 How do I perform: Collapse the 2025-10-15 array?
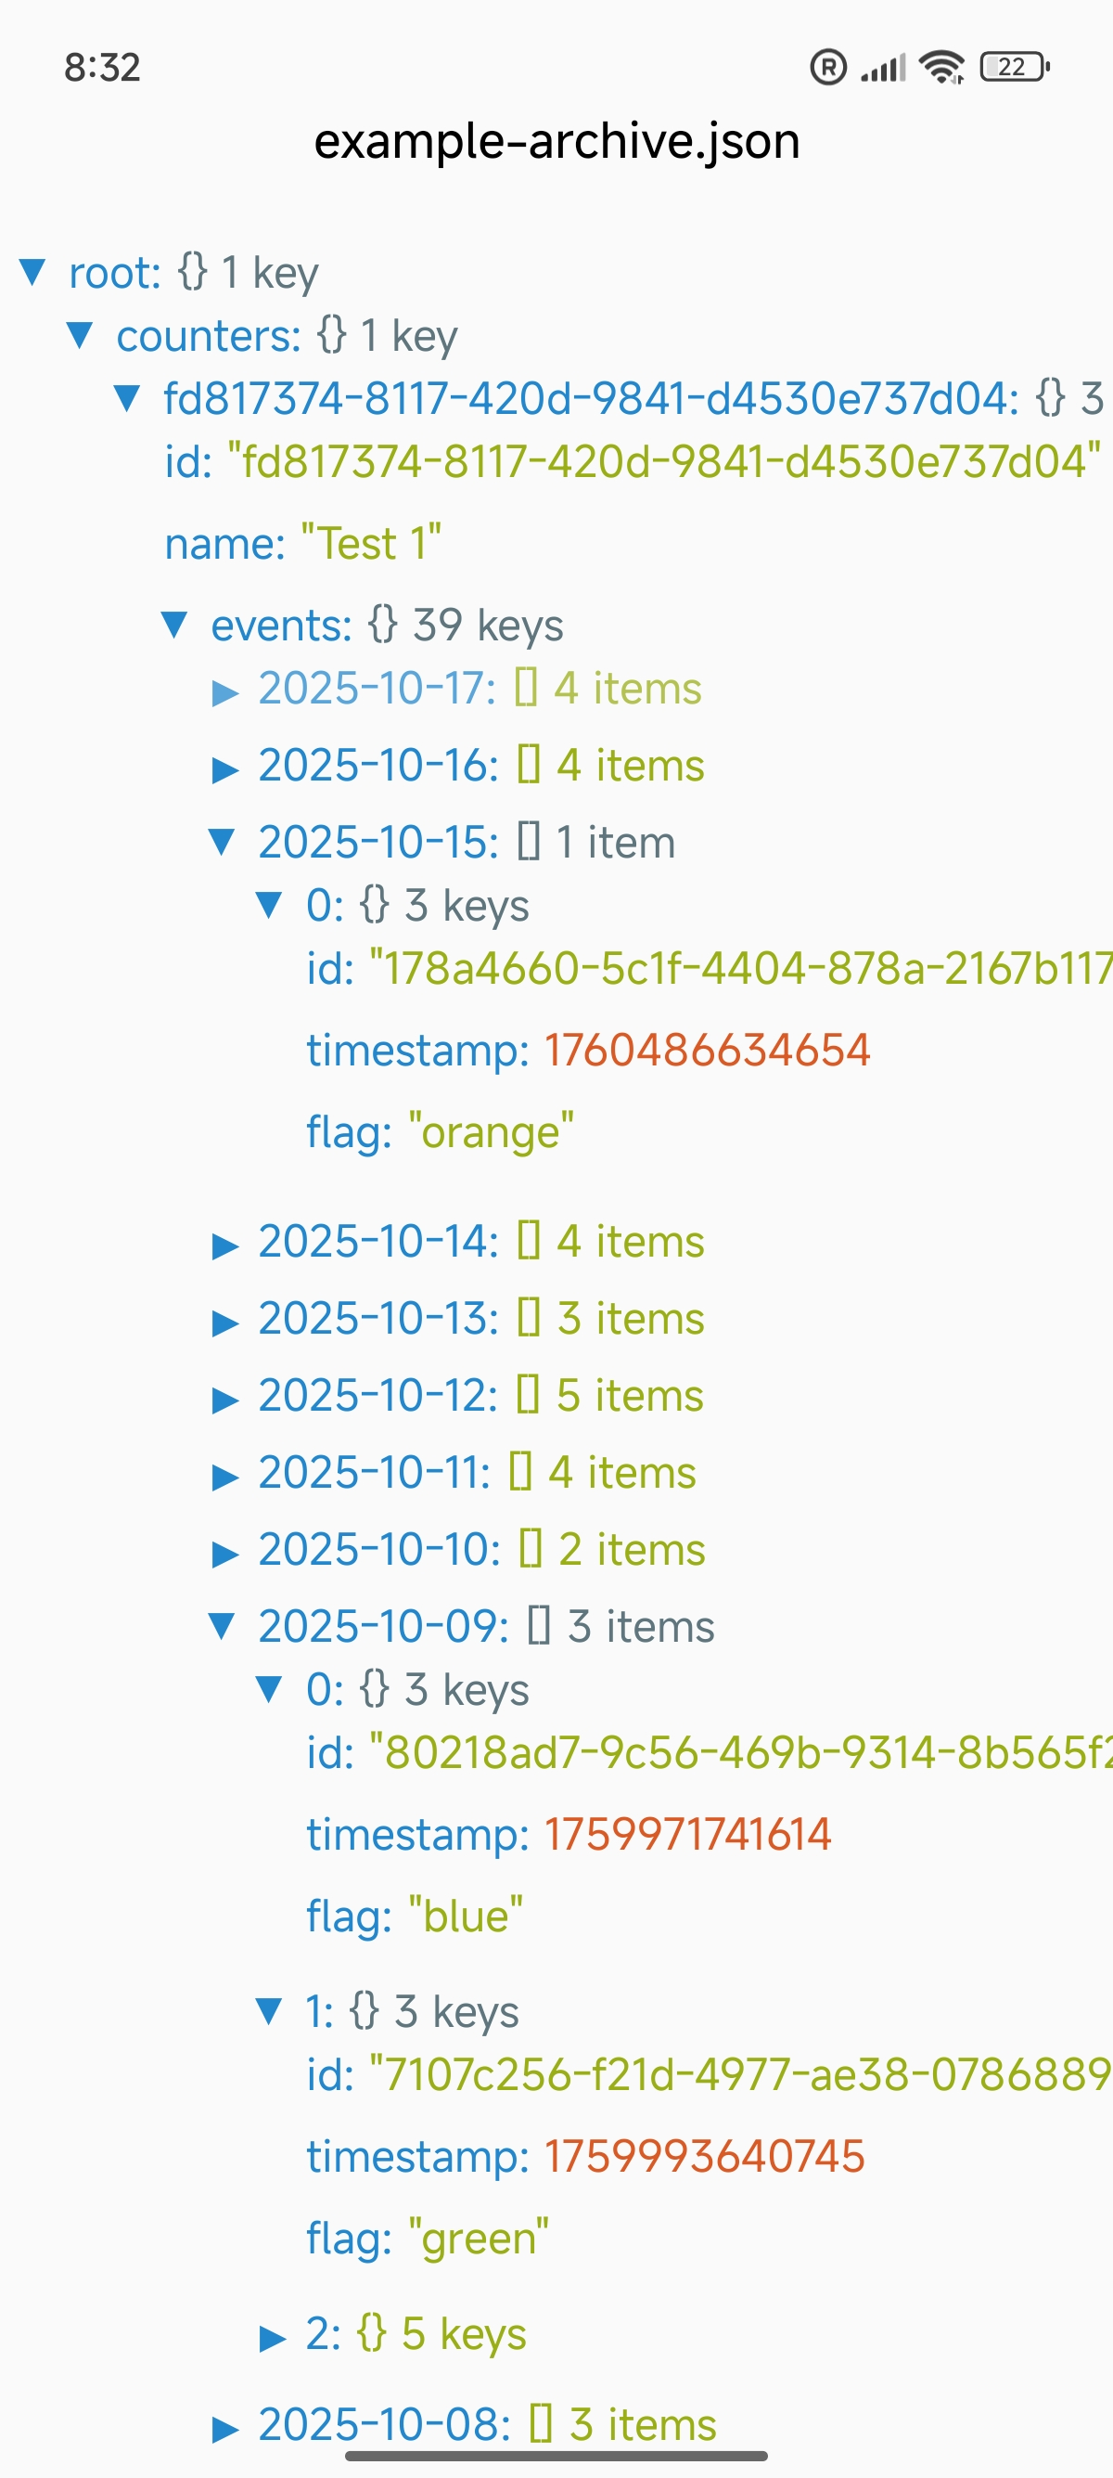coord(224,841)
